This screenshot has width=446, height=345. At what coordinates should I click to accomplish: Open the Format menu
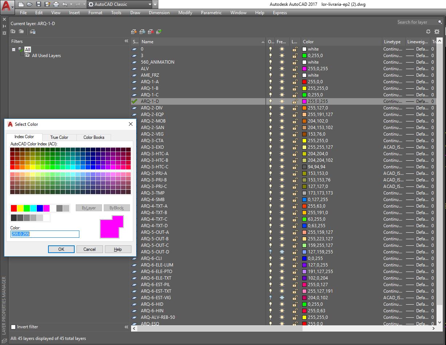pos(95,12)
